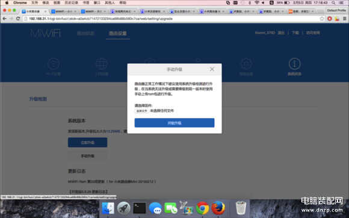Image resolution: width=349 pixels, height=218 pixels.
Task: Click the 立即升级 button behind the dialog
Action: pyautogui.click(x=87, y=143)
